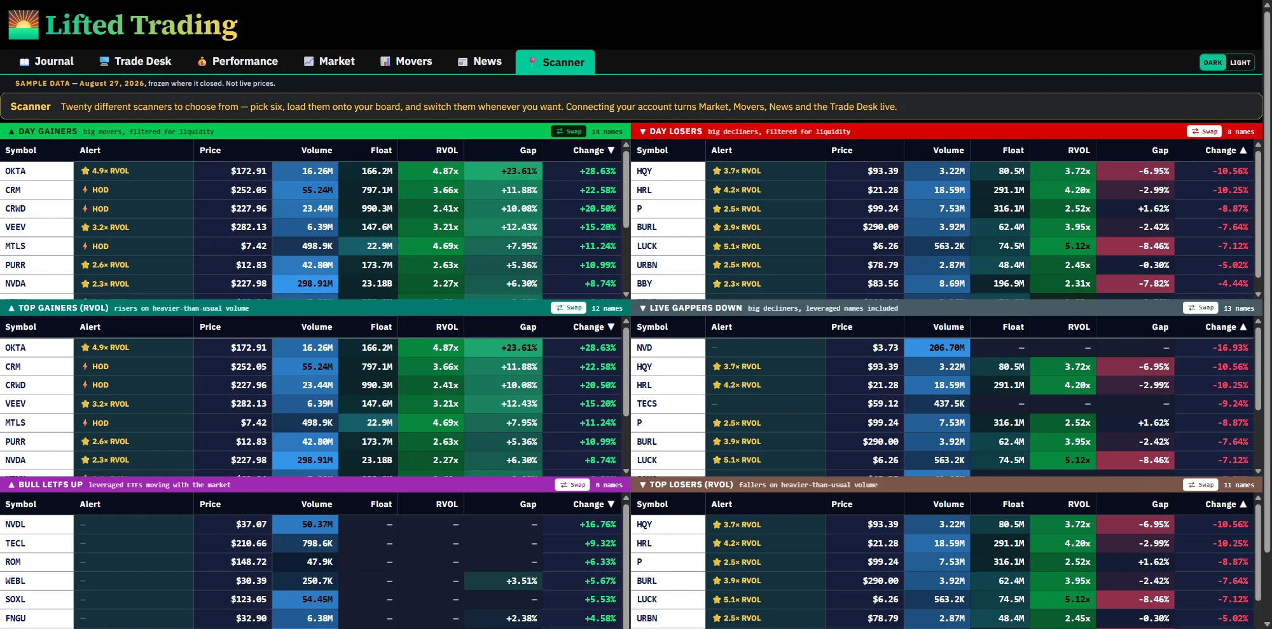This screenshot has height=629, width=1272.
Task: Click up triangle icon on Day Gainers header
Action: click(11, 132)
